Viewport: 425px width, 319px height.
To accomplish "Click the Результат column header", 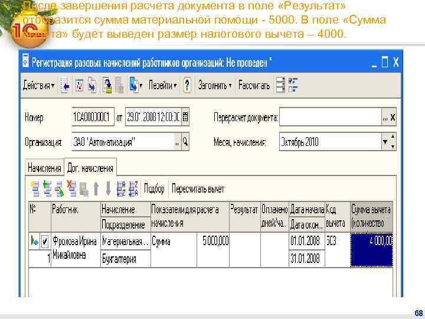I will click(x=245, y=217).
